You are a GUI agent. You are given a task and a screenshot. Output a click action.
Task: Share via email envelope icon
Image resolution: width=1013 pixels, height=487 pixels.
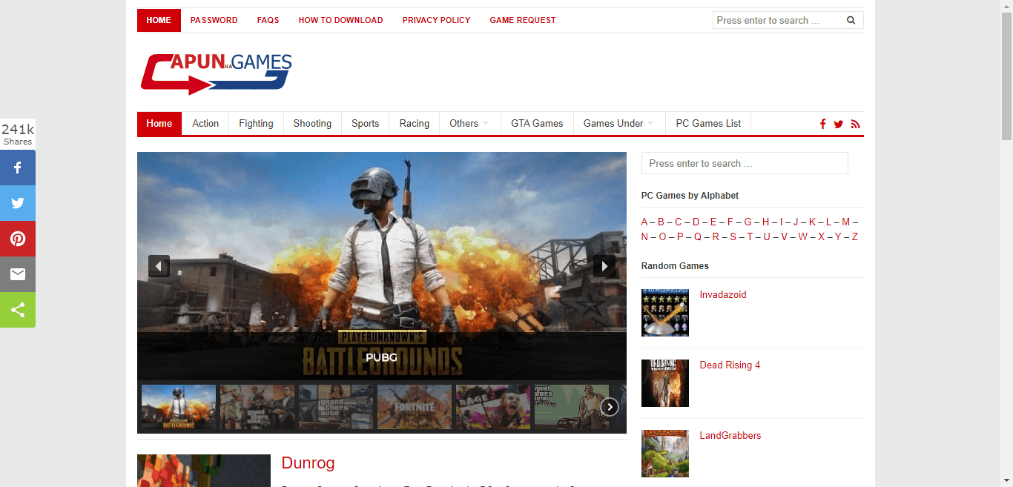18,274
